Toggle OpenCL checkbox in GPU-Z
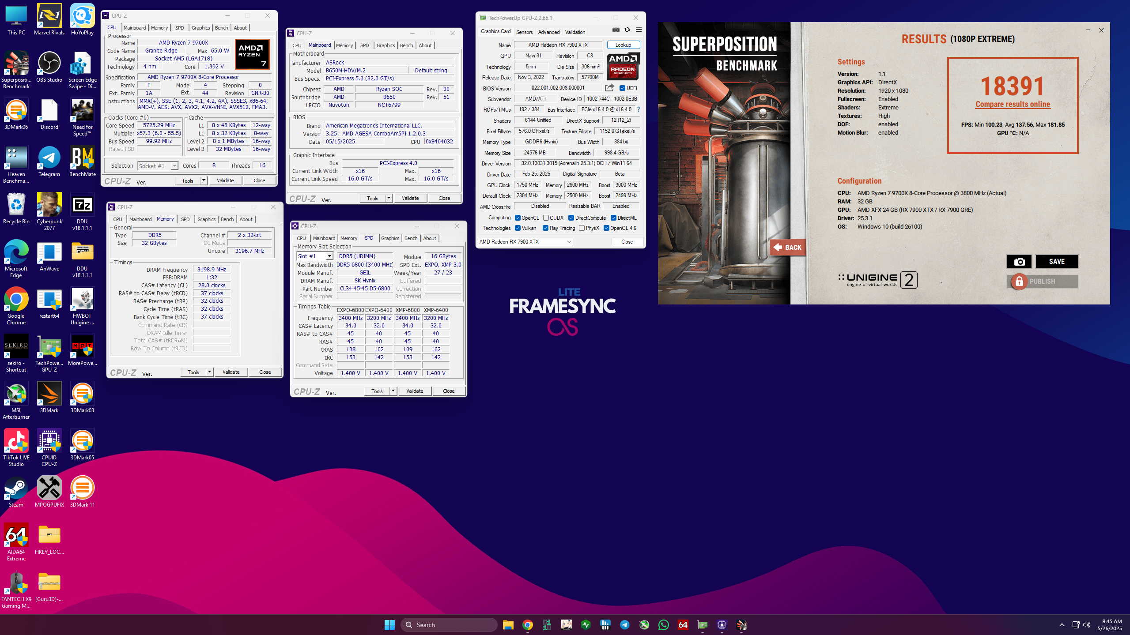Screen dimensions: 1130x635 tap(518, 218)
